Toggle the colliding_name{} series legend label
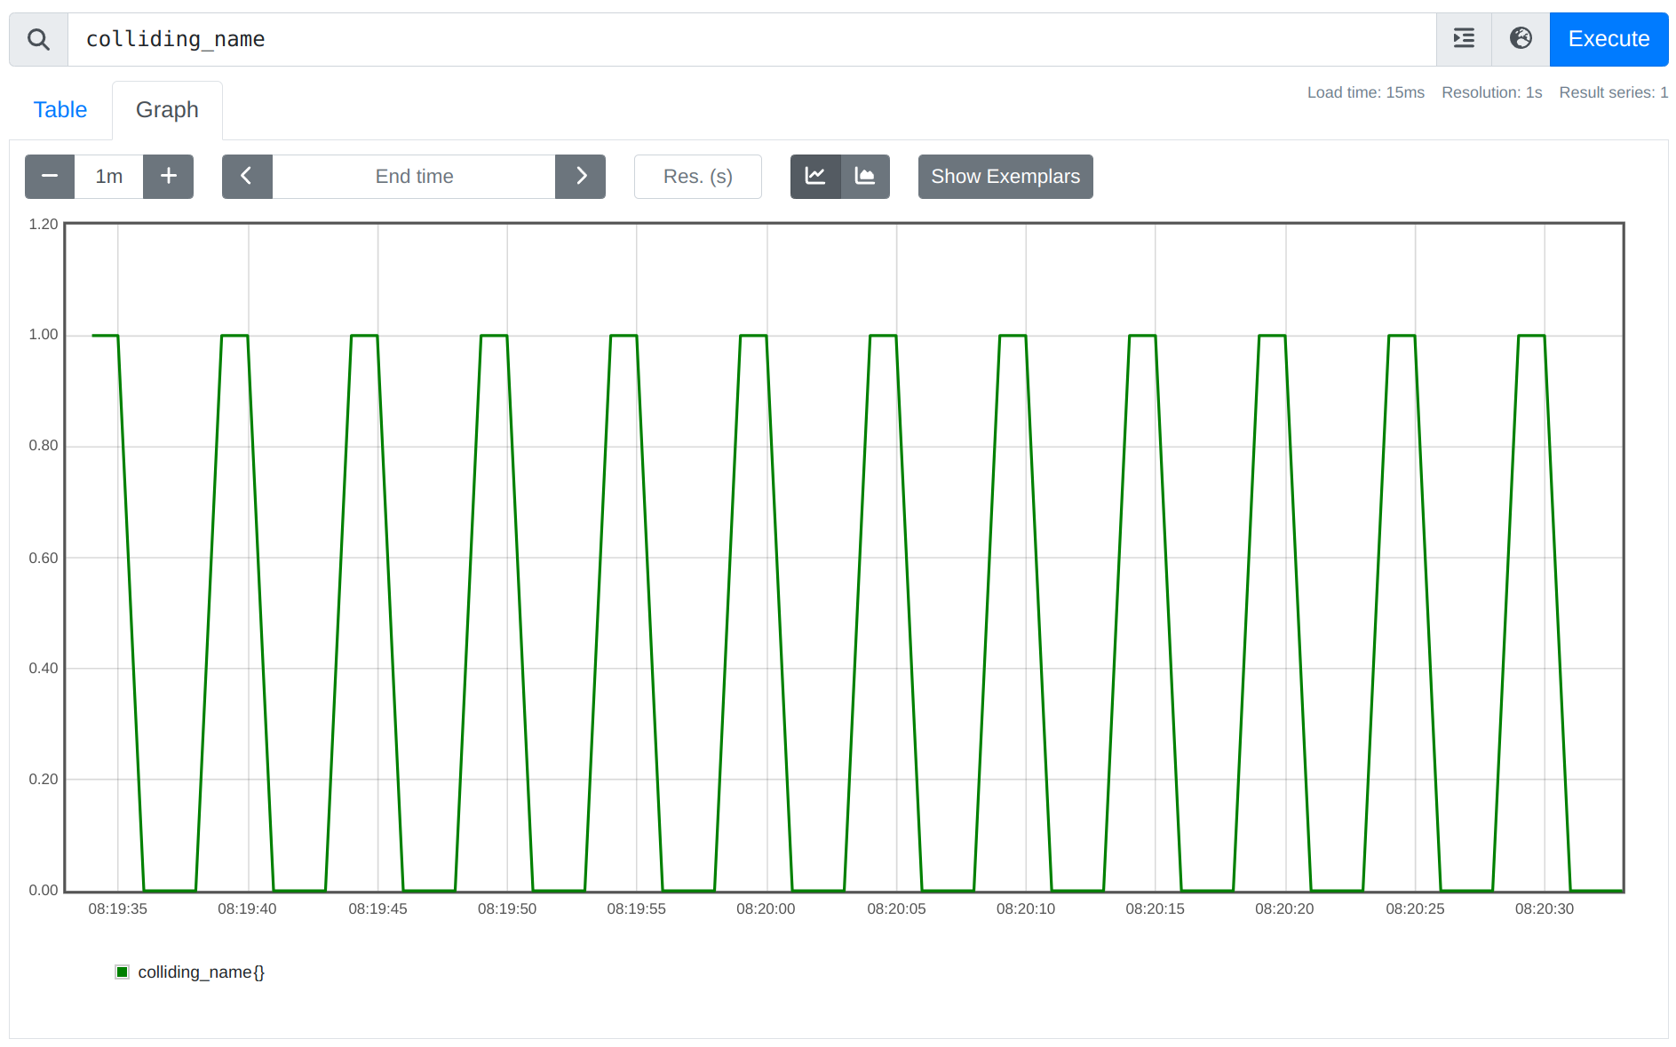 click(x=201, y=972)
